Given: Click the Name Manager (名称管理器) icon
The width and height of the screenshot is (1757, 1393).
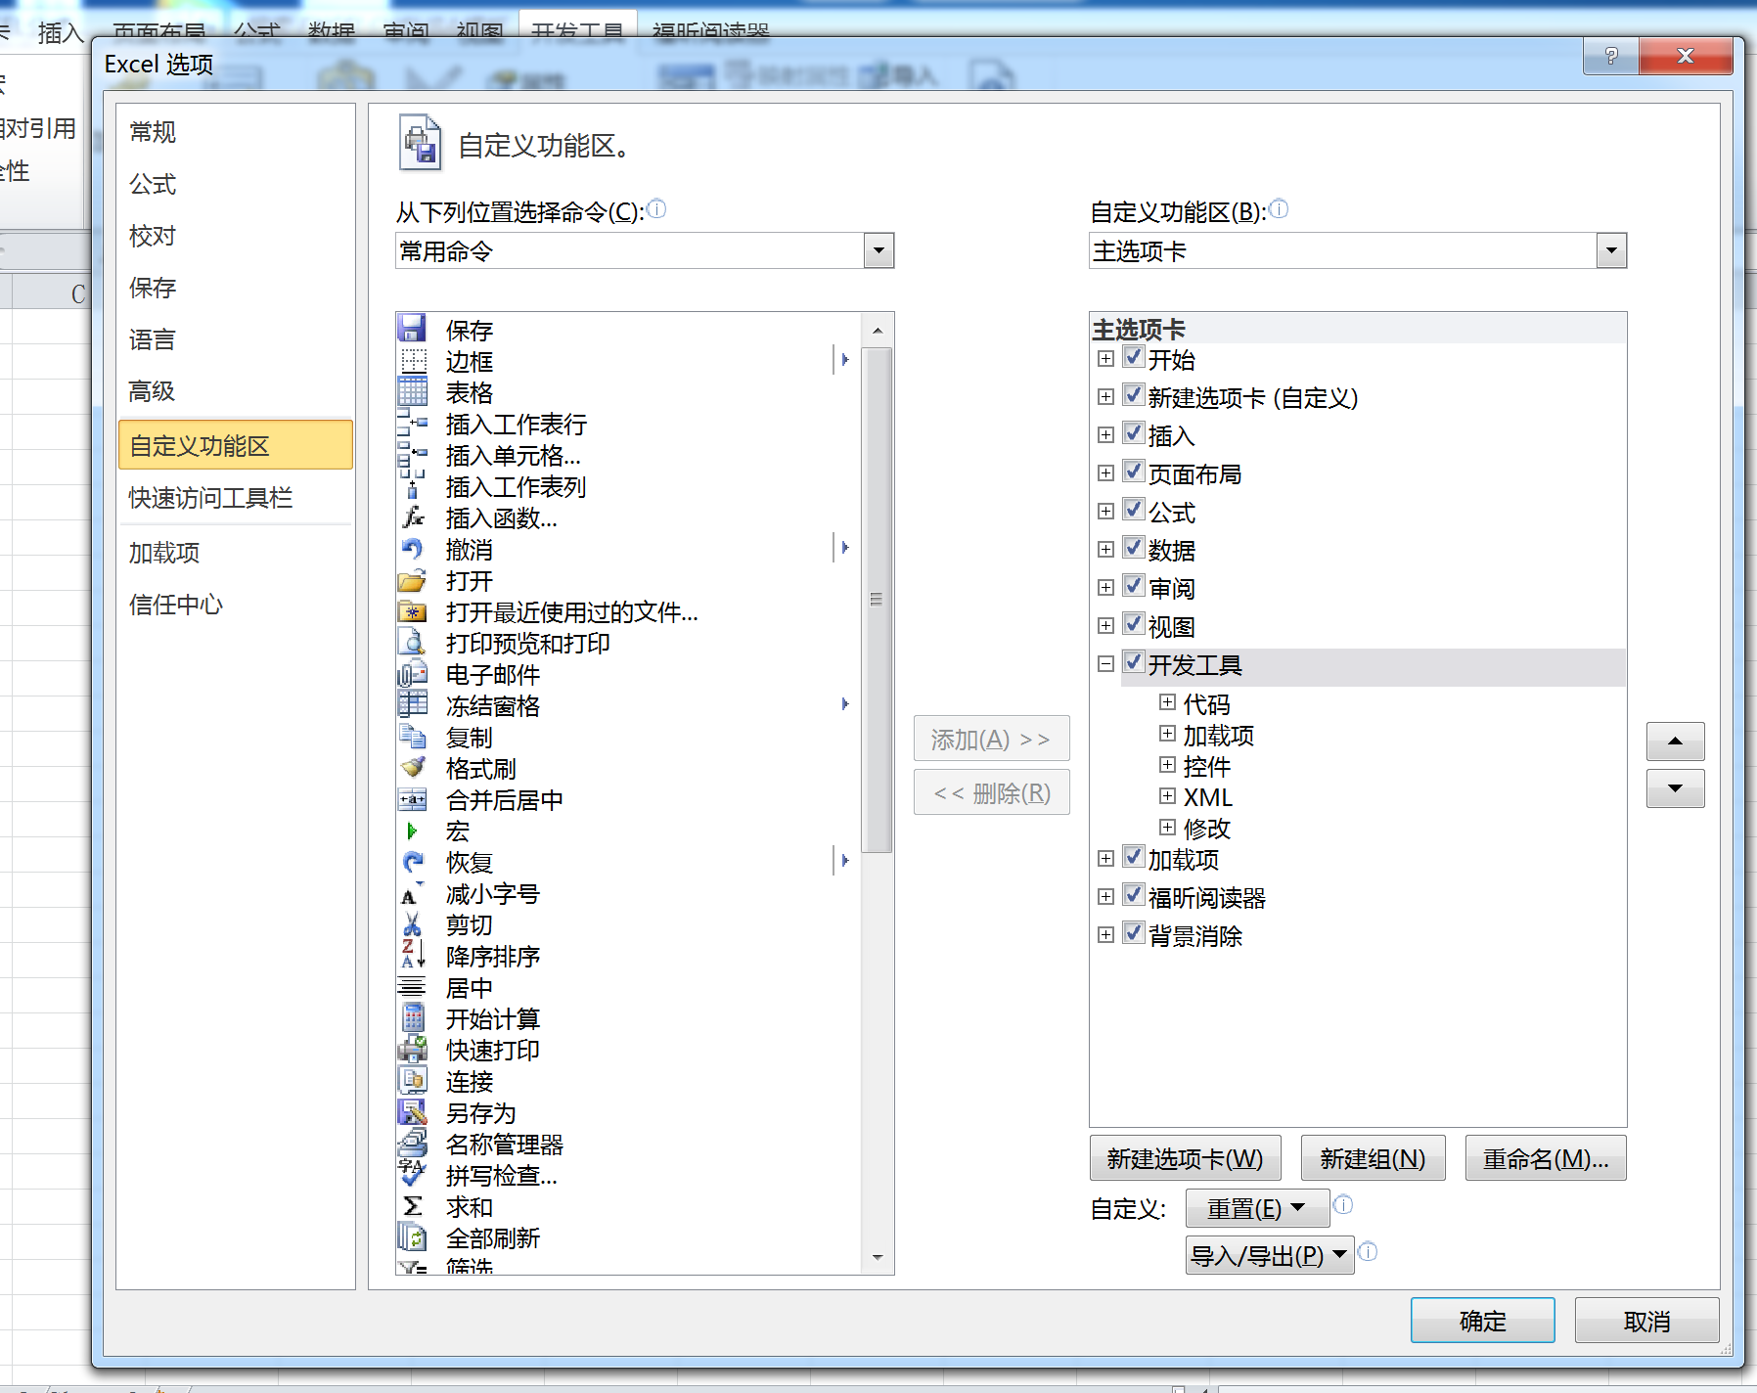Looking at the screenshot, I should [x=412, y=1144].
